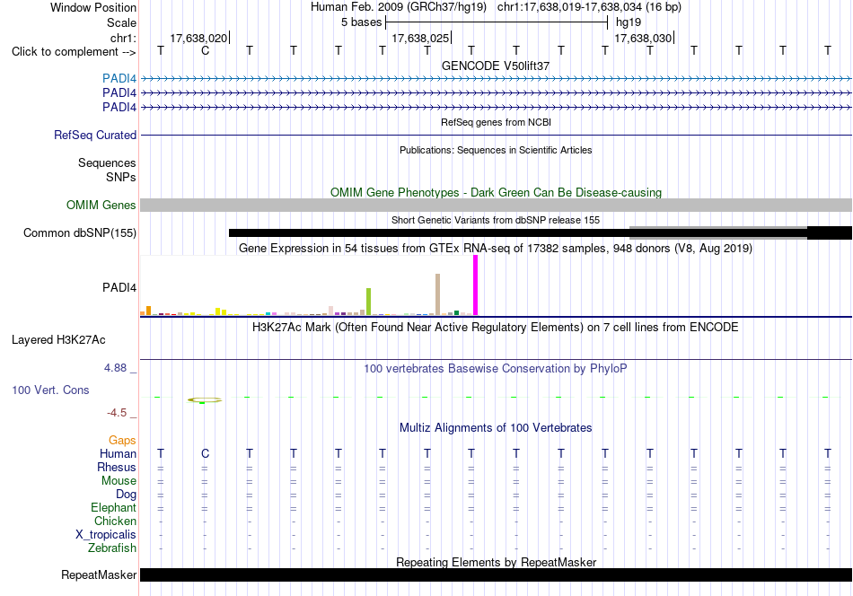Click the gray OMIM Genes bar
Viewport: 853px width, 596px height.
click(x=496, y=205)
